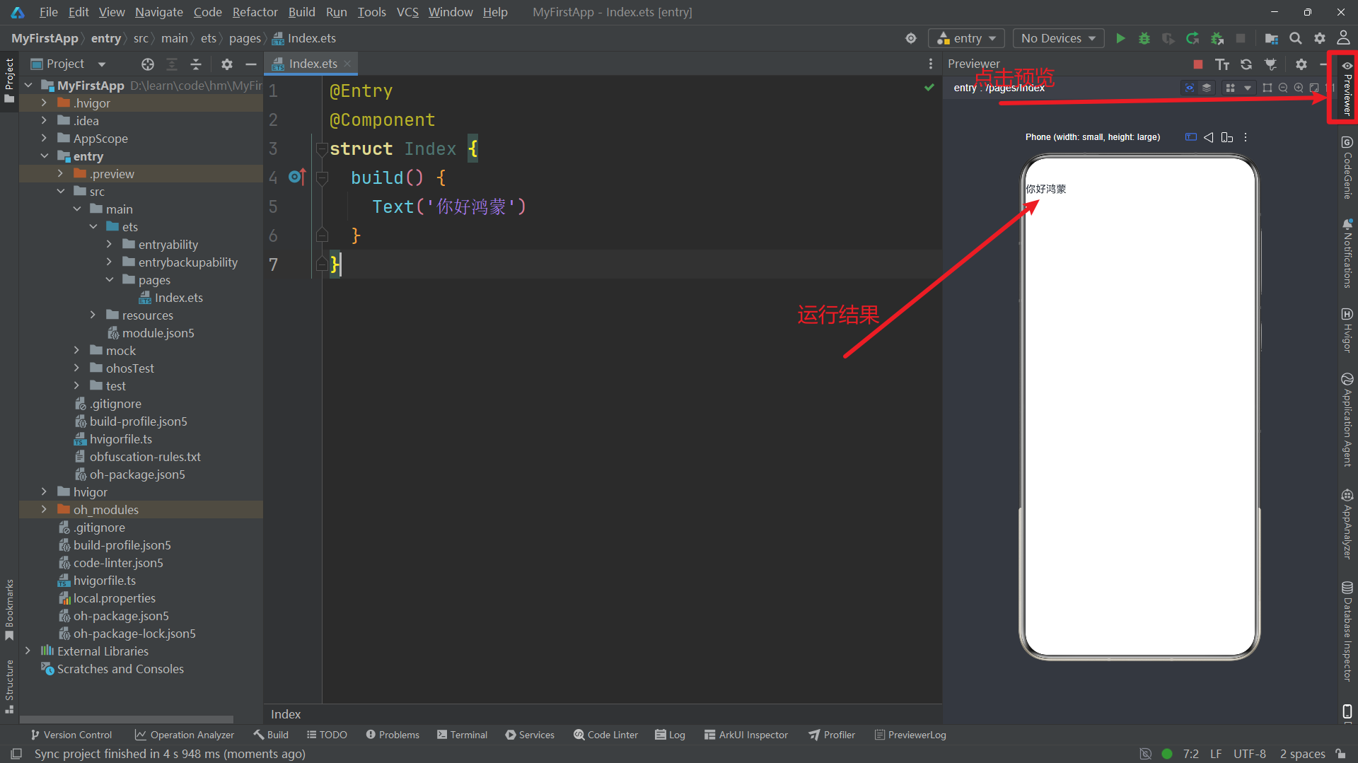Open the Project view type dropdown
Image resolution: width=1358 pixels, height=763 pixels.
click(68, 64)
